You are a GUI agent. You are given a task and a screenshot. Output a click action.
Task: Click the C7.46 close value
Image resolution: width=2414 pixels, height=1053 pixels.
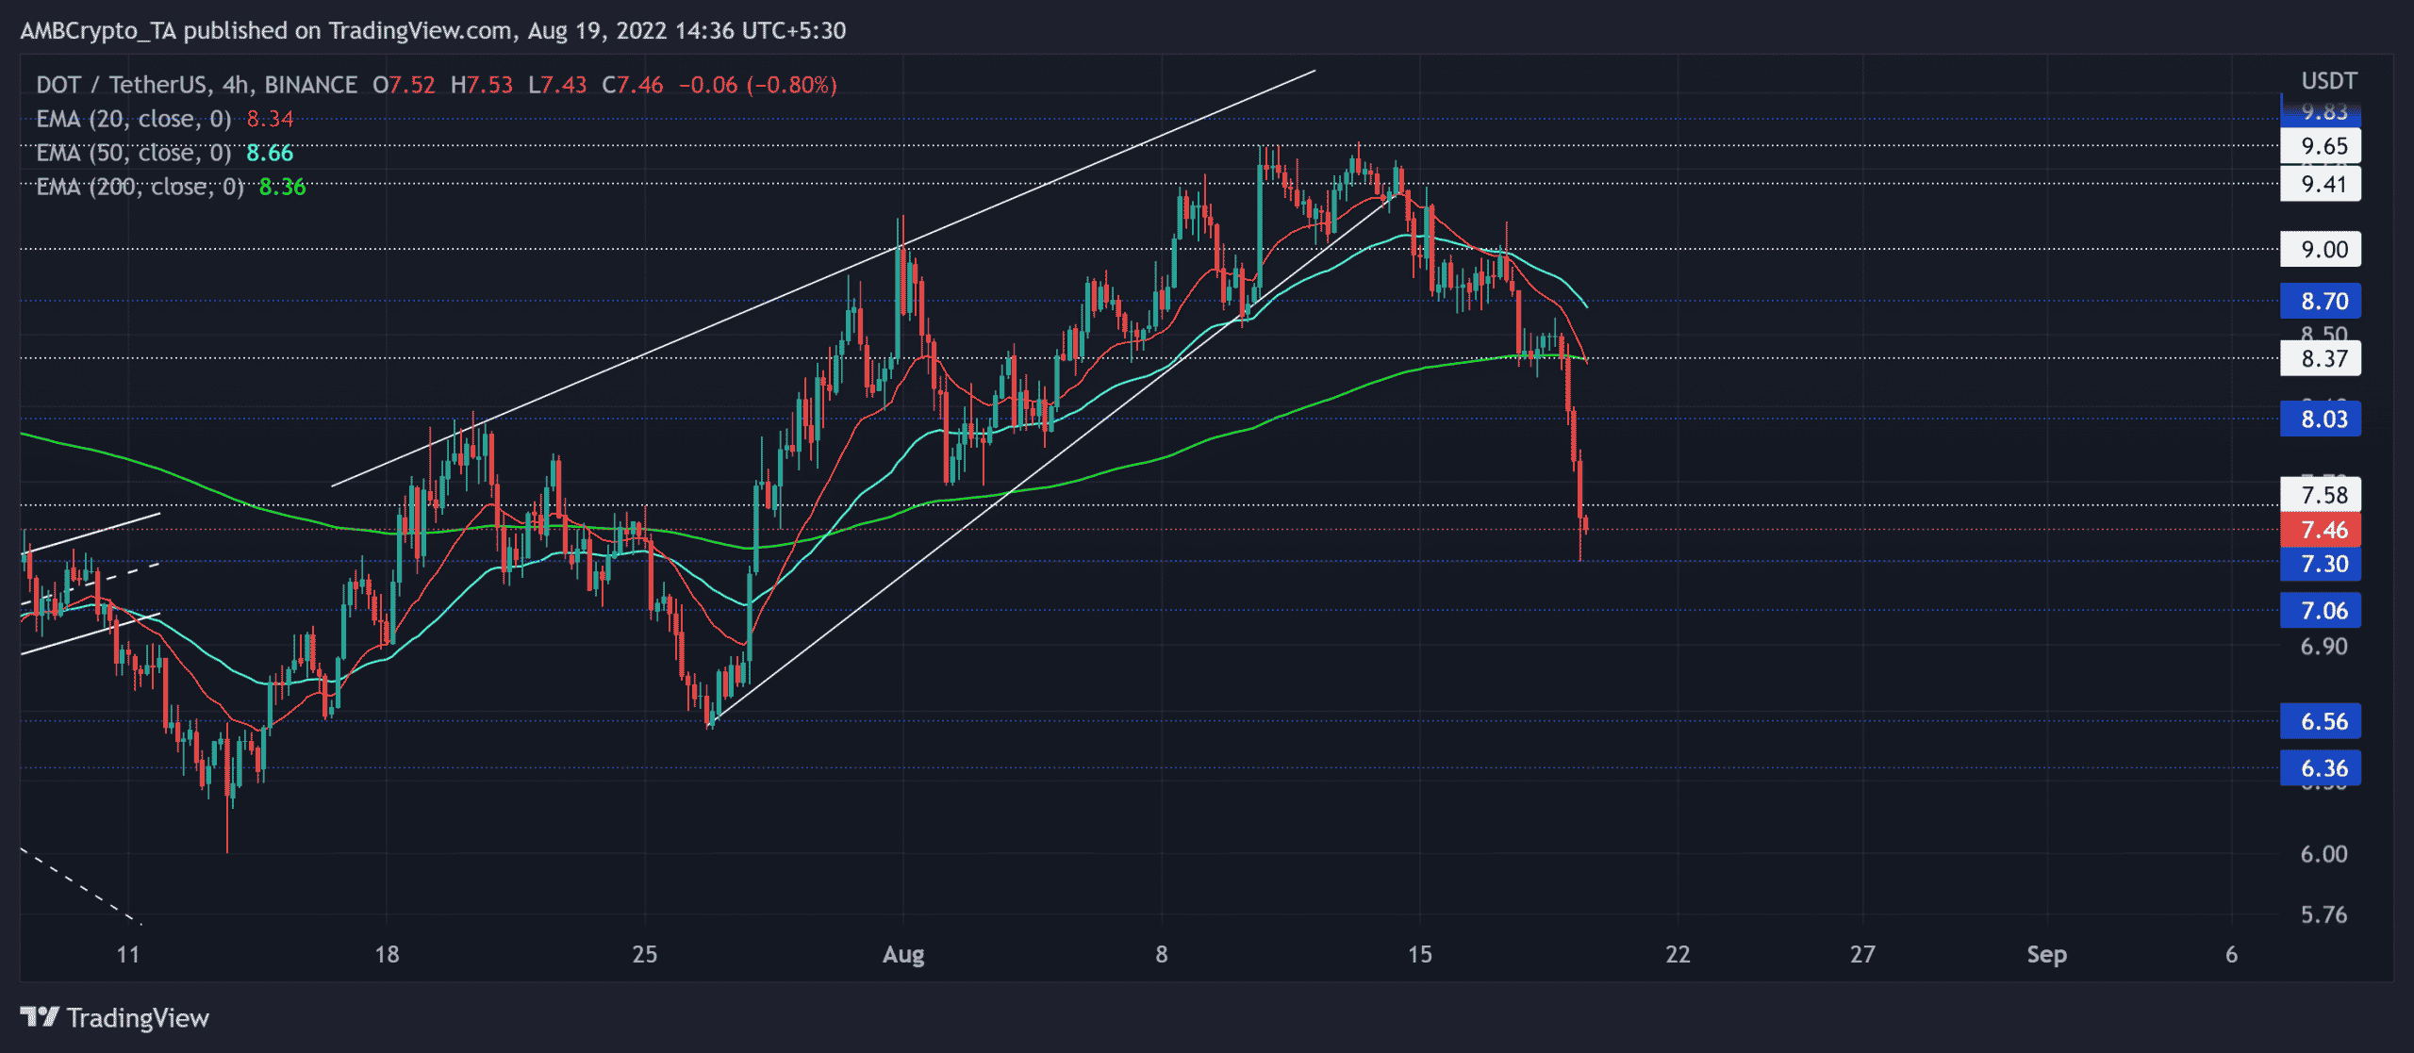tap(633, 85)
